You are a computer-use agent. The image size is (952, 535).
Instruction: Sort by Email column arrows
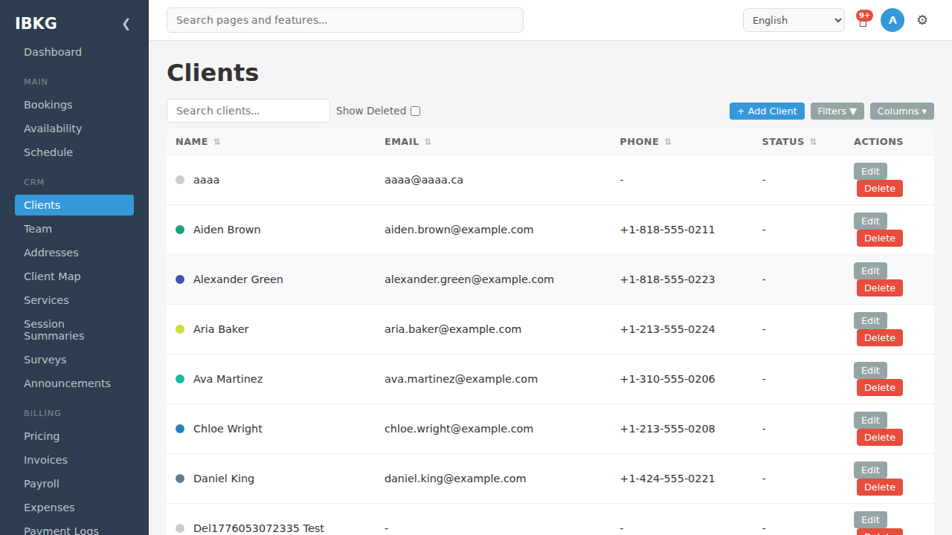click(428, 142)
